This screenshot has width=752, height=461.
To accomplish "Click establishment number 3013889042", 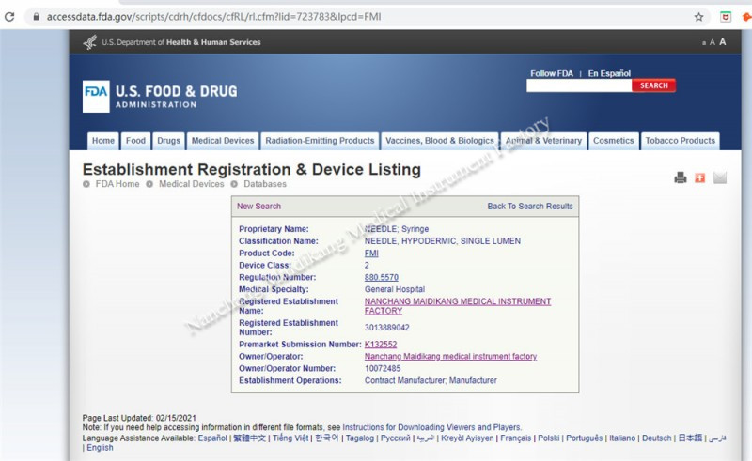I will [387, 328].
